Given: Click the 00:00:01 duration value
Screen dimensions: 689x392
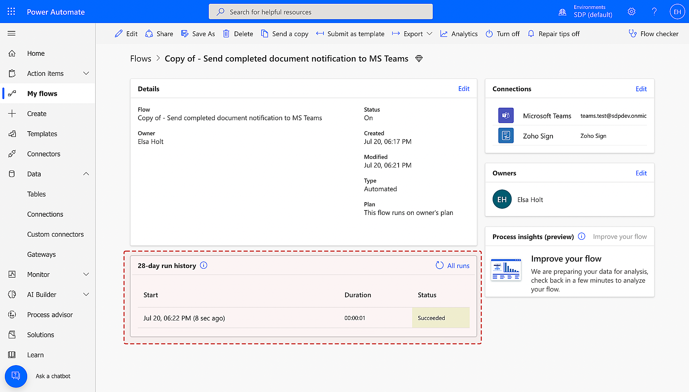Looking at the screenshot, I should click(355, 318).
